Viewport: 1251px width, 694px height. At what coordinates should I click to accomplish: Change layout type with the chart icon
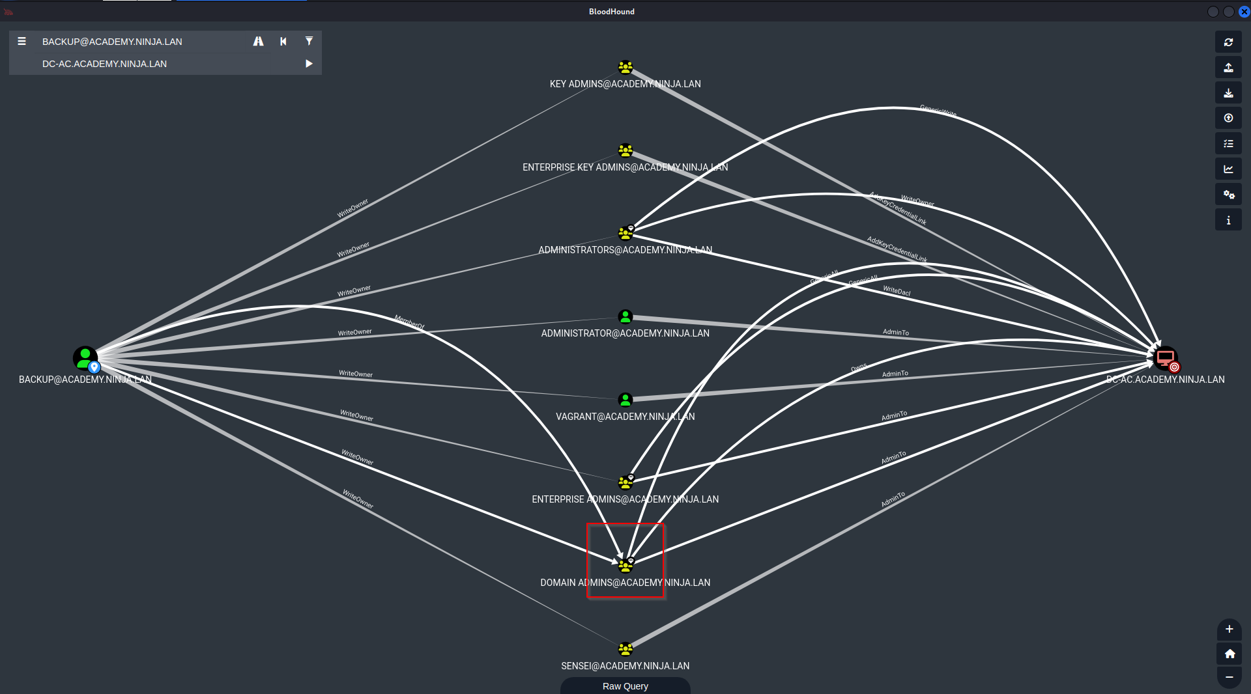click(x=1228, y=169)
